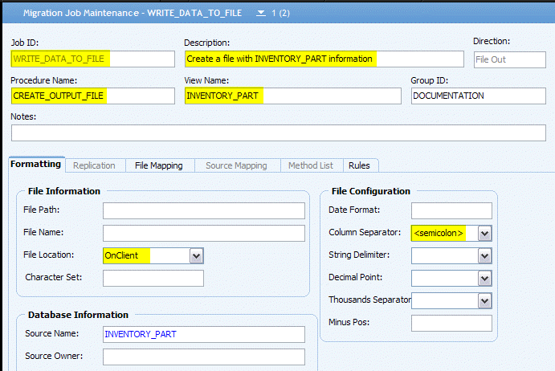Viewport: 555px width, 371px height.
Task: Switch to the File Mapping tab
Action: click(159, 165)
